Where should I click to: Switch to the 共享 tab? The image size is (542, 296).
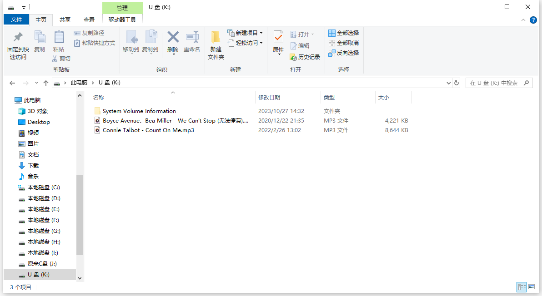click(65, 20)
